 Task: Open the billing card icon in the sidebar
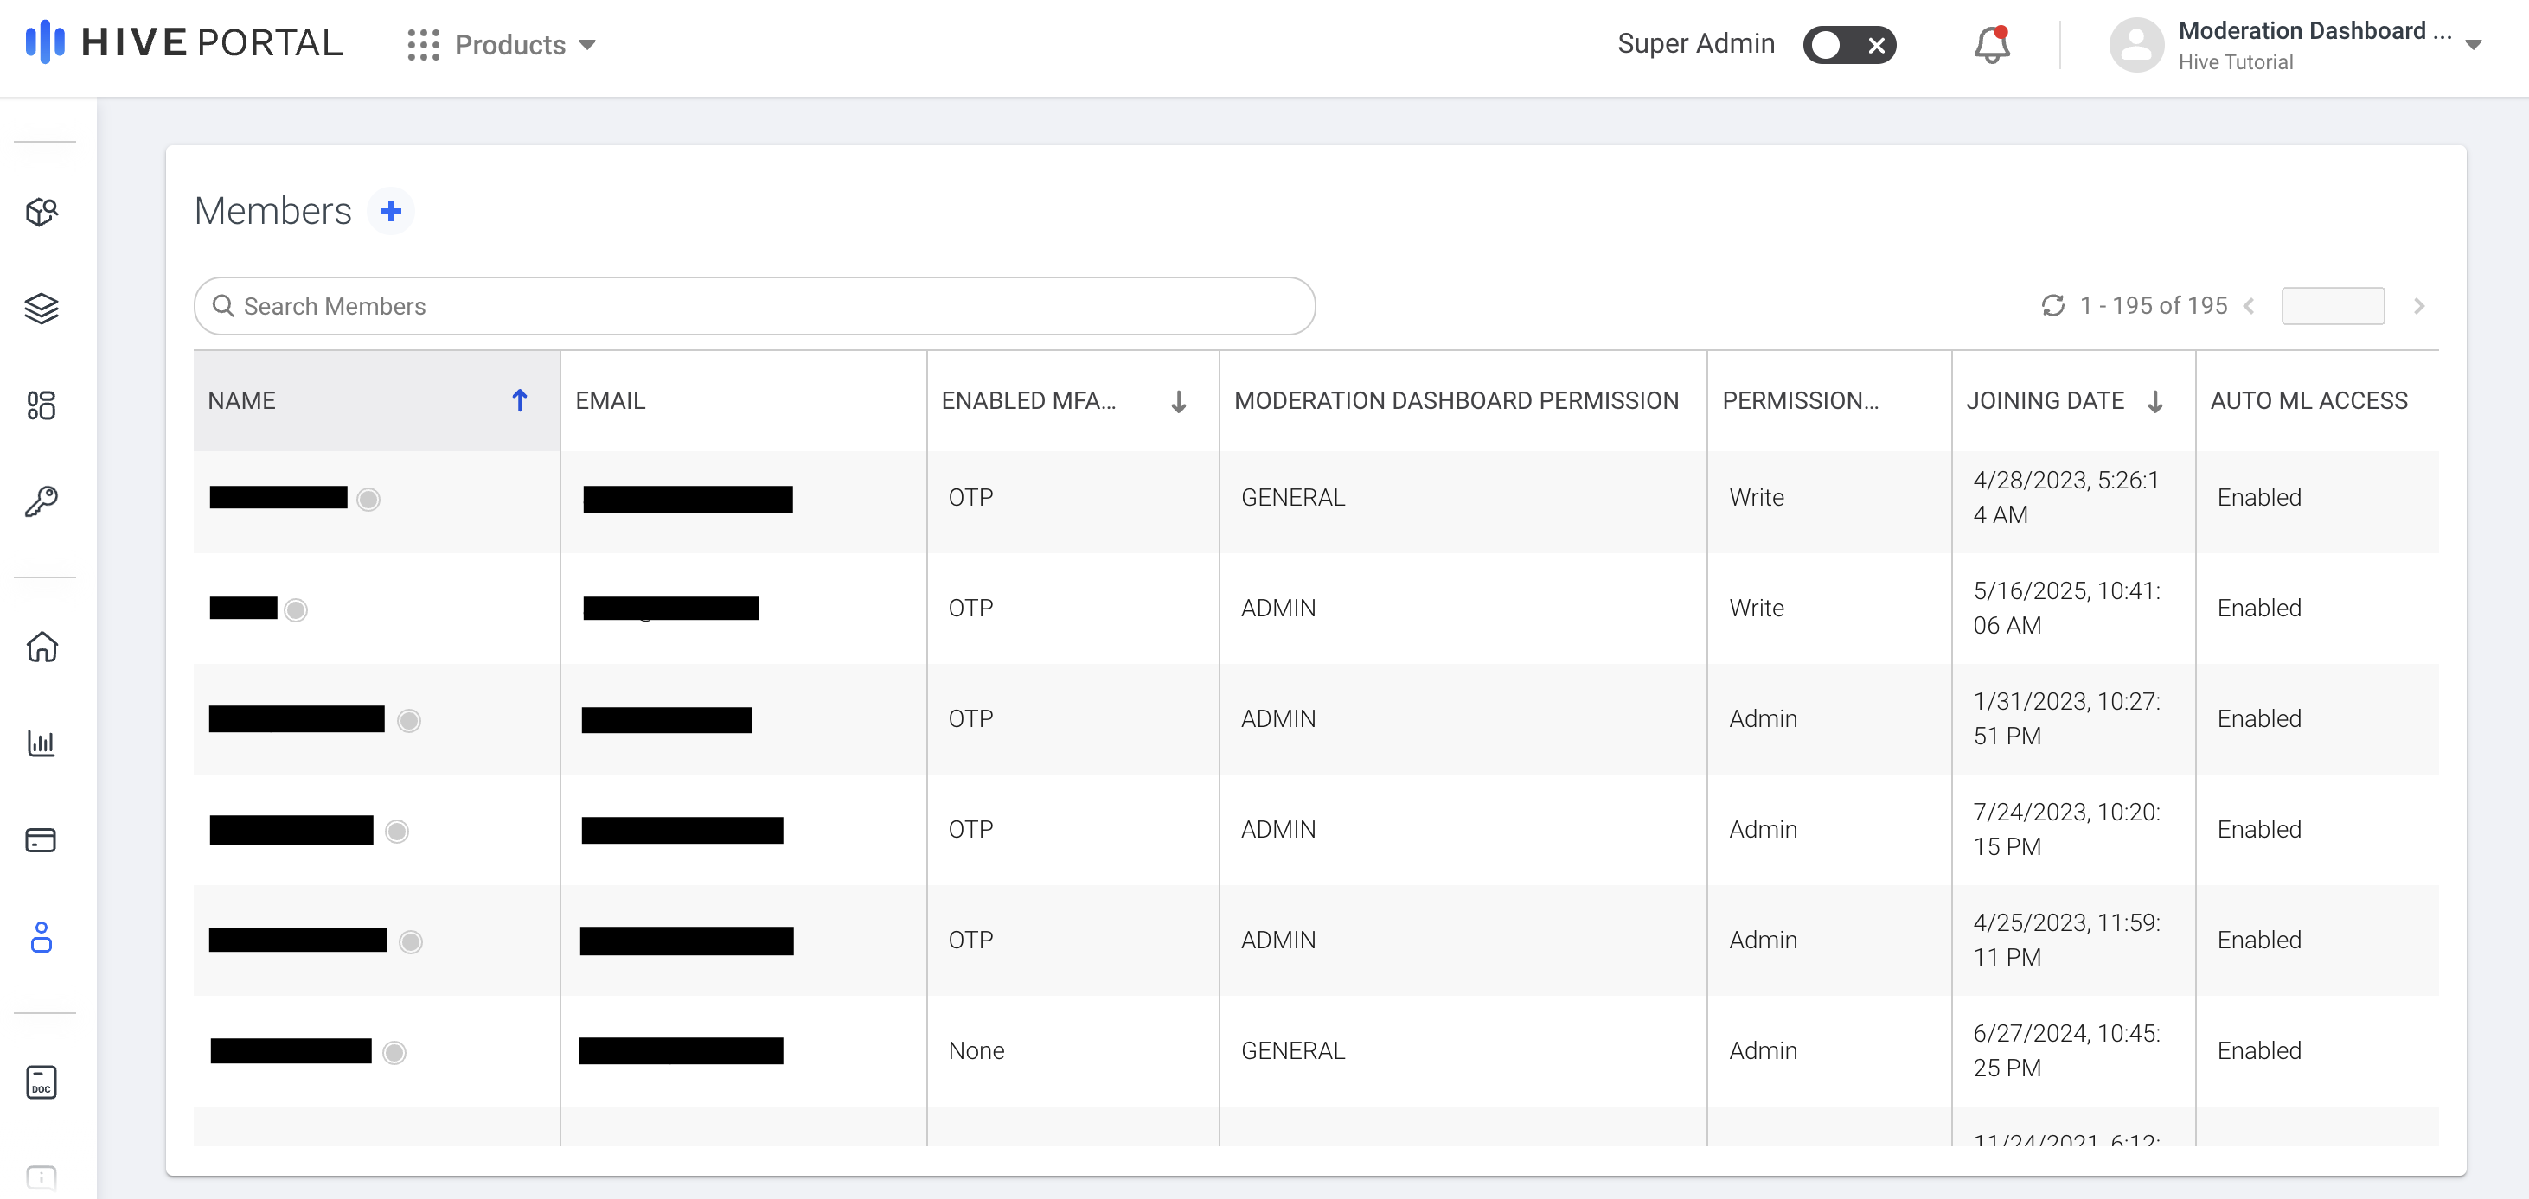42,840
